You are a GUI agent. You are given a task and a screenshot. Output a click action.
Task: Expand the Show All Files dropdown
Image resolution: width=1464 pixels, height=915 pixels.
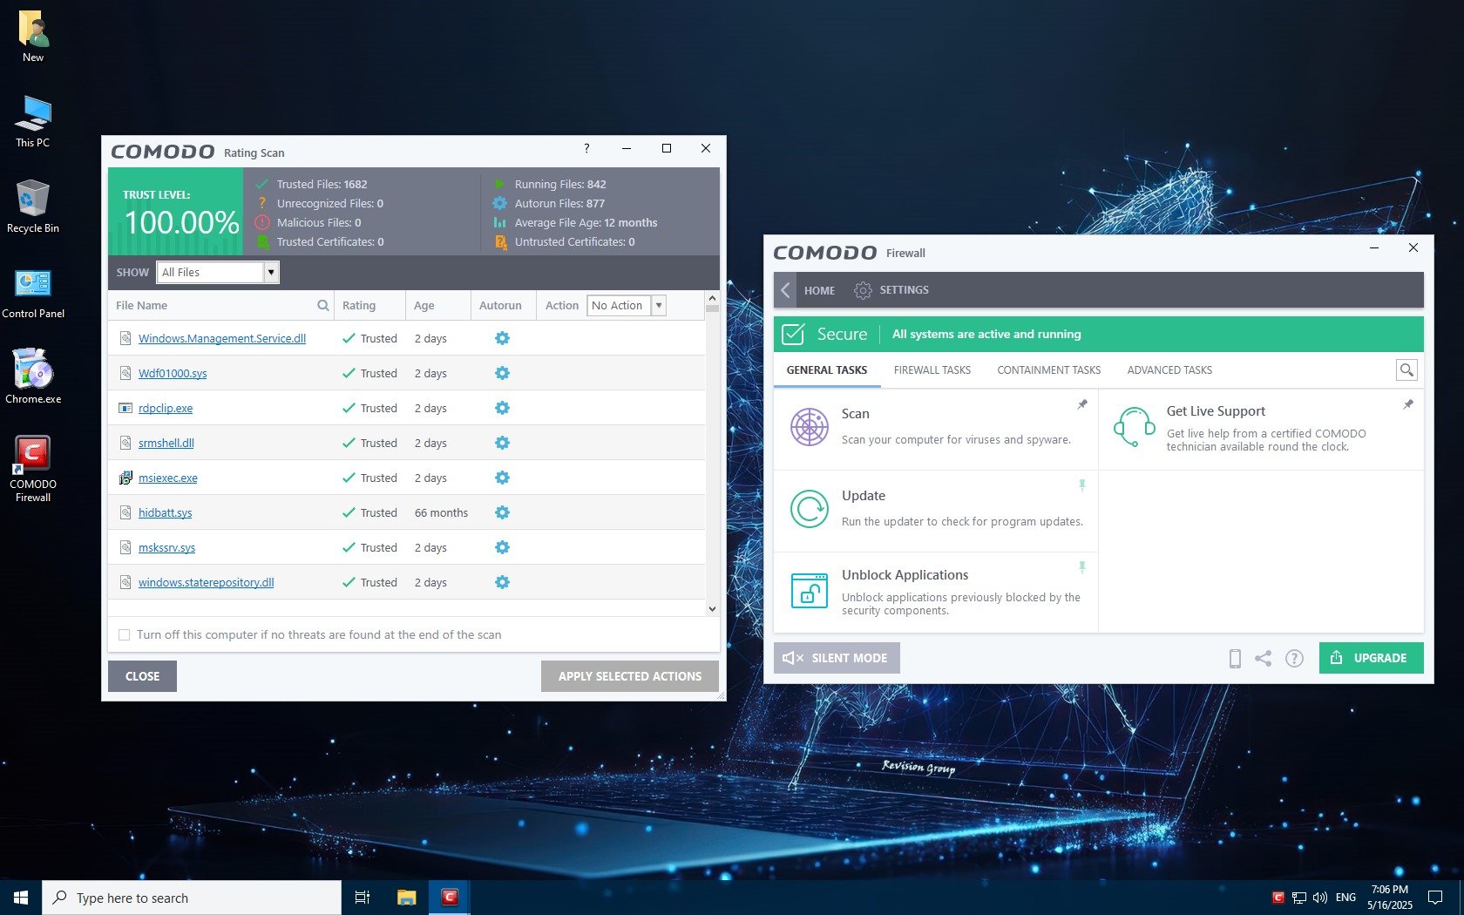(x=271, y=273)
